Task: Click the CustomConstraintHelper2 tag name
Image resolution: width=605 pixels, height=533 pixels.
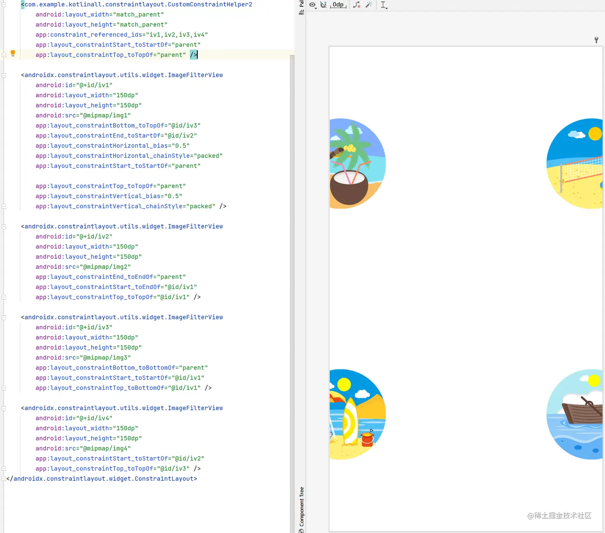Action: tap(138, 4)
